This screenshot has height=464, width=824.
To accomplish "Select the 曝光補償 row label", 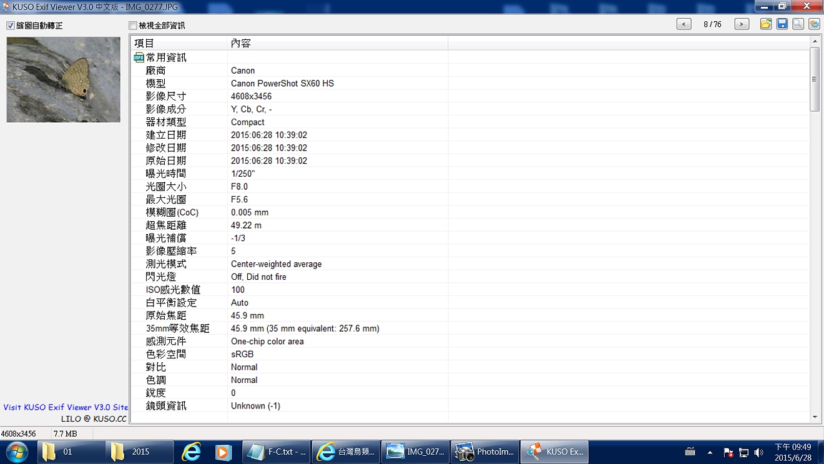I will (x=166, y=238).
